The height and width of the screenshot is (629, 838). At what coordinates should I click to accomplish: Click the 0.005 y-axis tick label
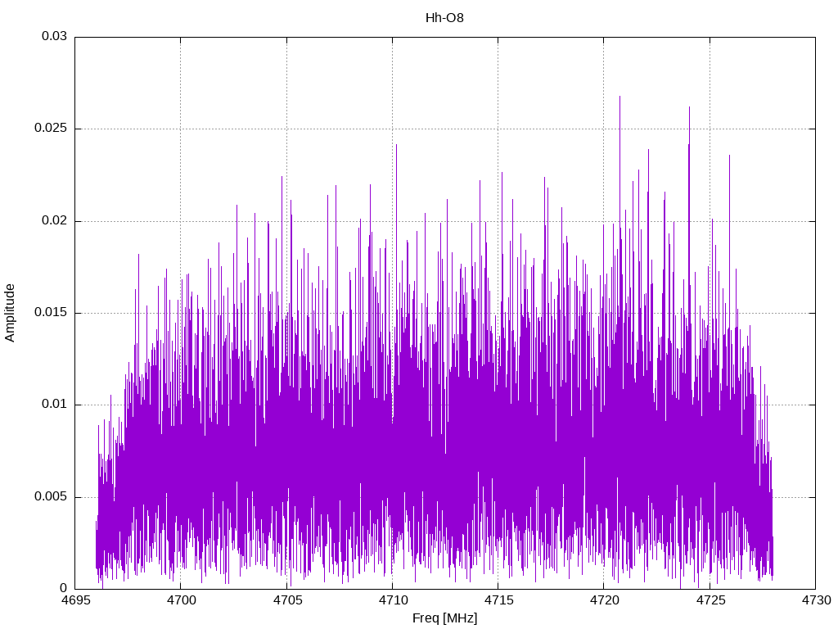(51, 496)
